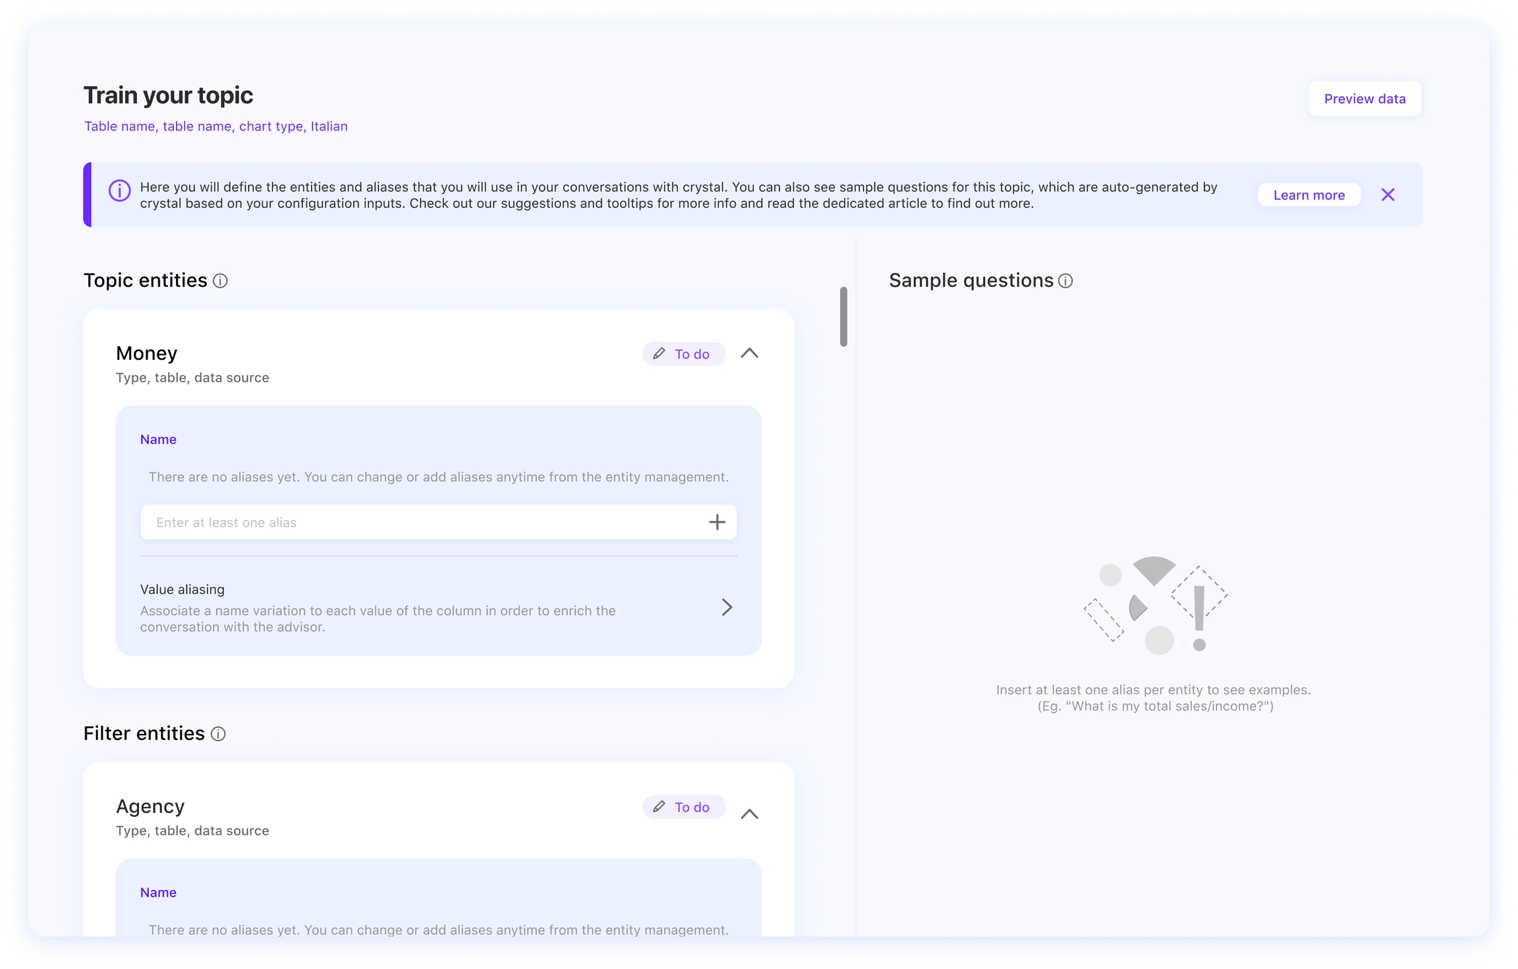Image resolution: width=1518 pixels, height=969 pixels.
Task: Click the 'Enter at least one alias' field
Action: click(x=422, y=522)
